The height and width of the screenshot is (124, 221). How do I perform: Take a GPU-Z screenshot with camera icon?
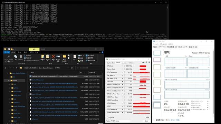(144, 62)
